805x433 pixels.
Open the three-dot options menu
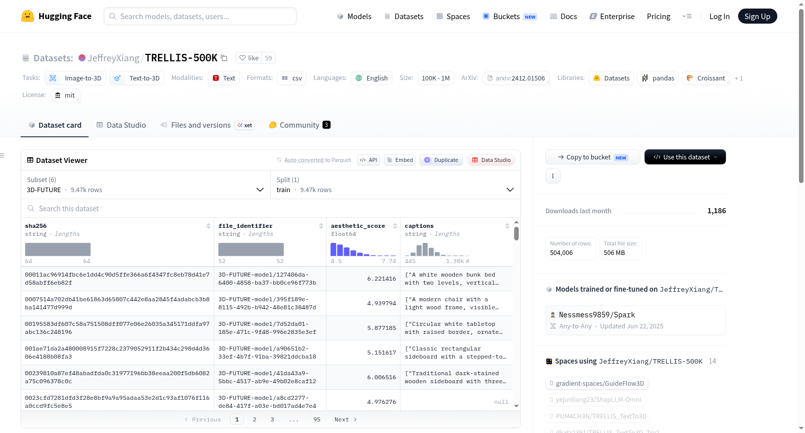553,176
